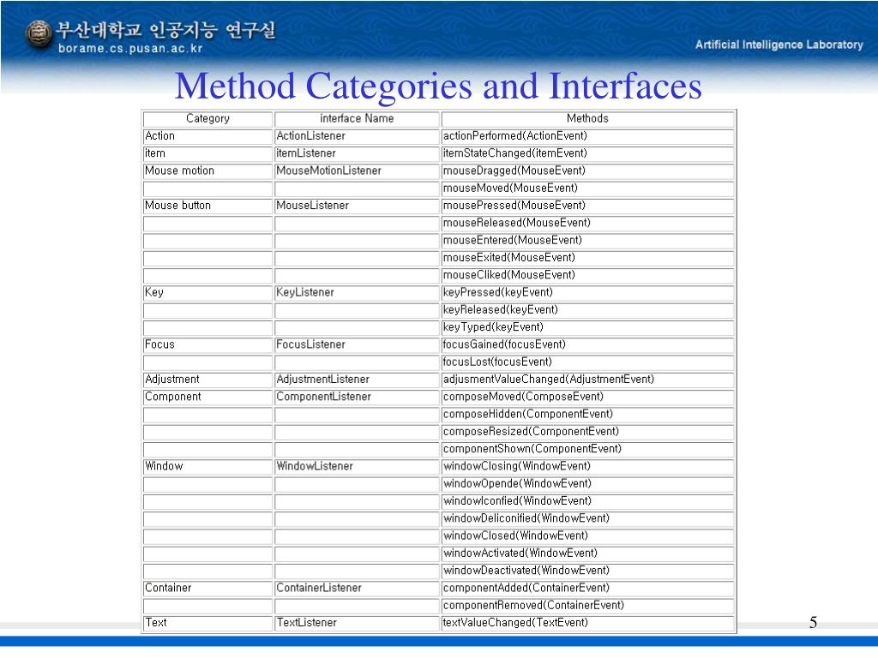878x658 pixels.
Task: Select the ContainerListener cell
Action: (357, 588)
